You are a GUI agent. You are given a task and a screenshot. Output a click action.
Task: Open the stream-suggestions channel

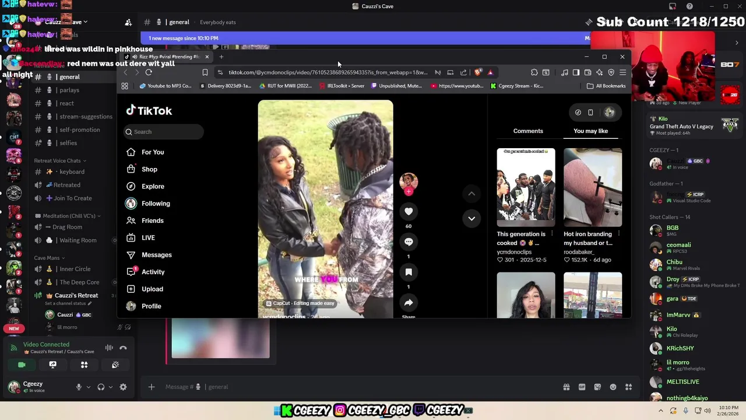(75, 117)
